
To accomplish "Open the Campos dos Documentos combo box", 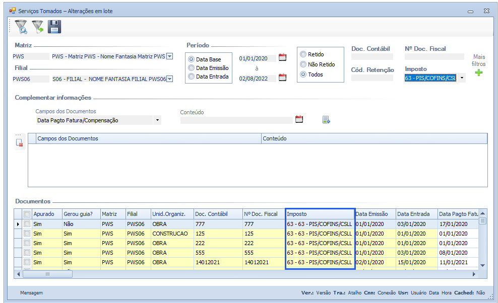I will pyautogui.click(x=157, y=120).
